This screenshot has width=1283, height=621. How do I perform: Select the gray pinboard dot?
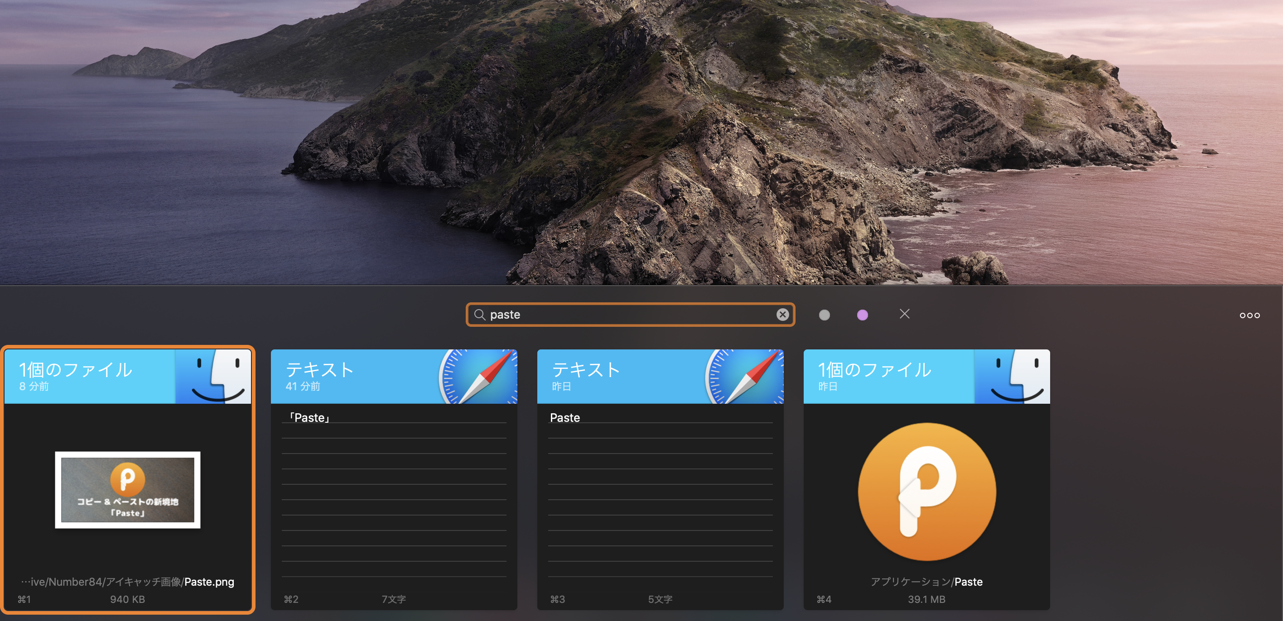click(824, 315)
